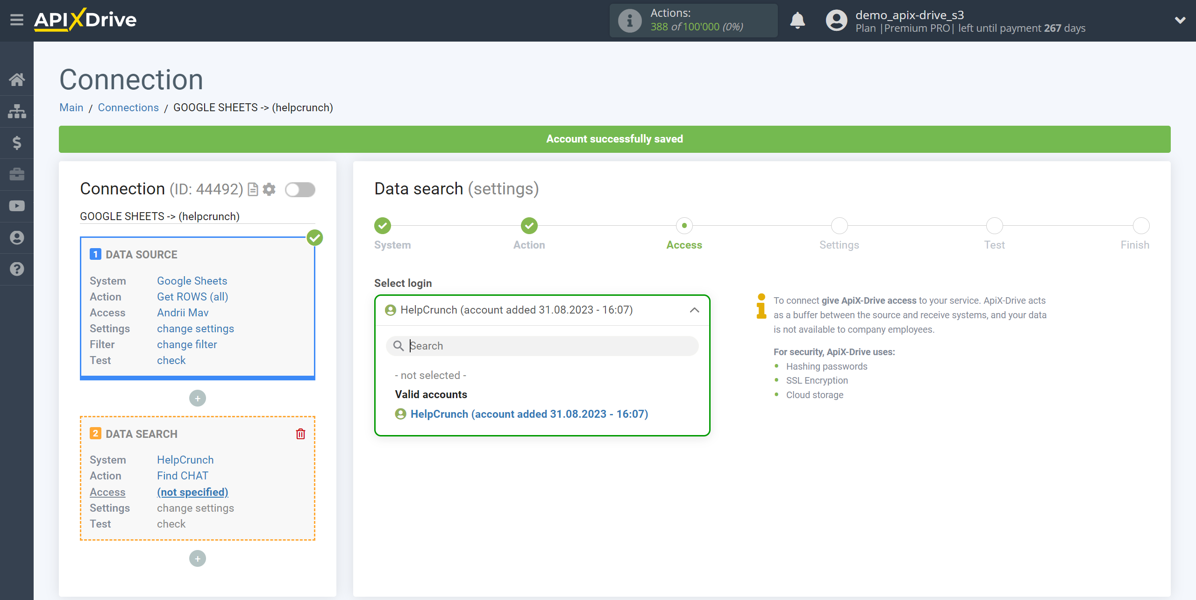Image resolution: width=1196 pixels, height=600 pixels.
Task: Expand the HelpCrunch account dropdown
Action: 541,309
